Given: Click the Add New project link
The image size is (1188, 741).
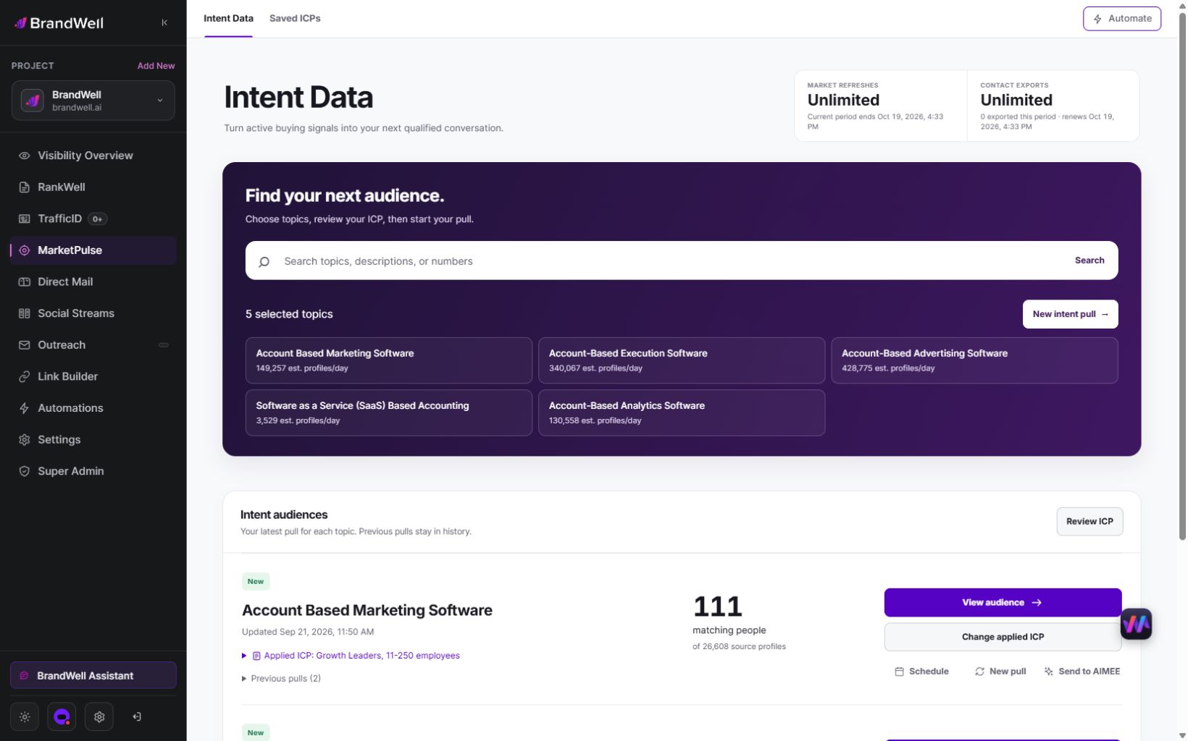Looking at the screenshot, I should [x=156, y=66].
